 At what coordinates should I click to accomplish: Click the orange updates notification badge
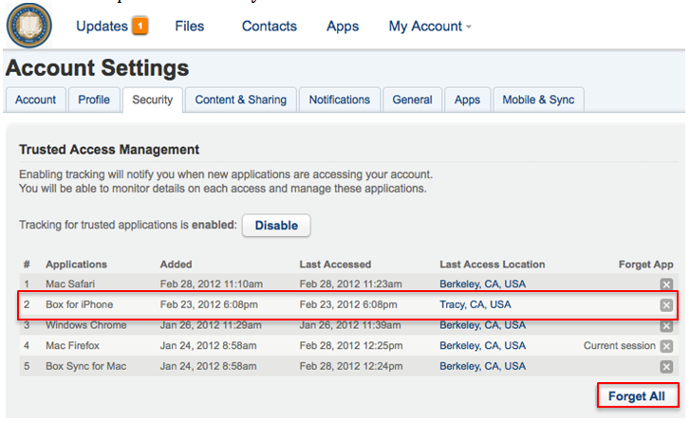click(x=140, y=26)
